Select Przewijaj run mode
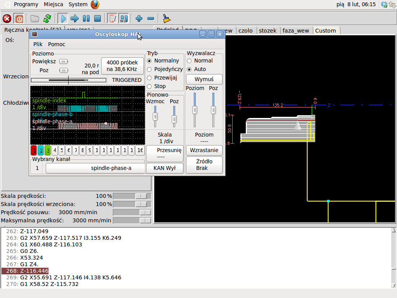The width and height of the screenshot is (397, 298). coord(162,78)
